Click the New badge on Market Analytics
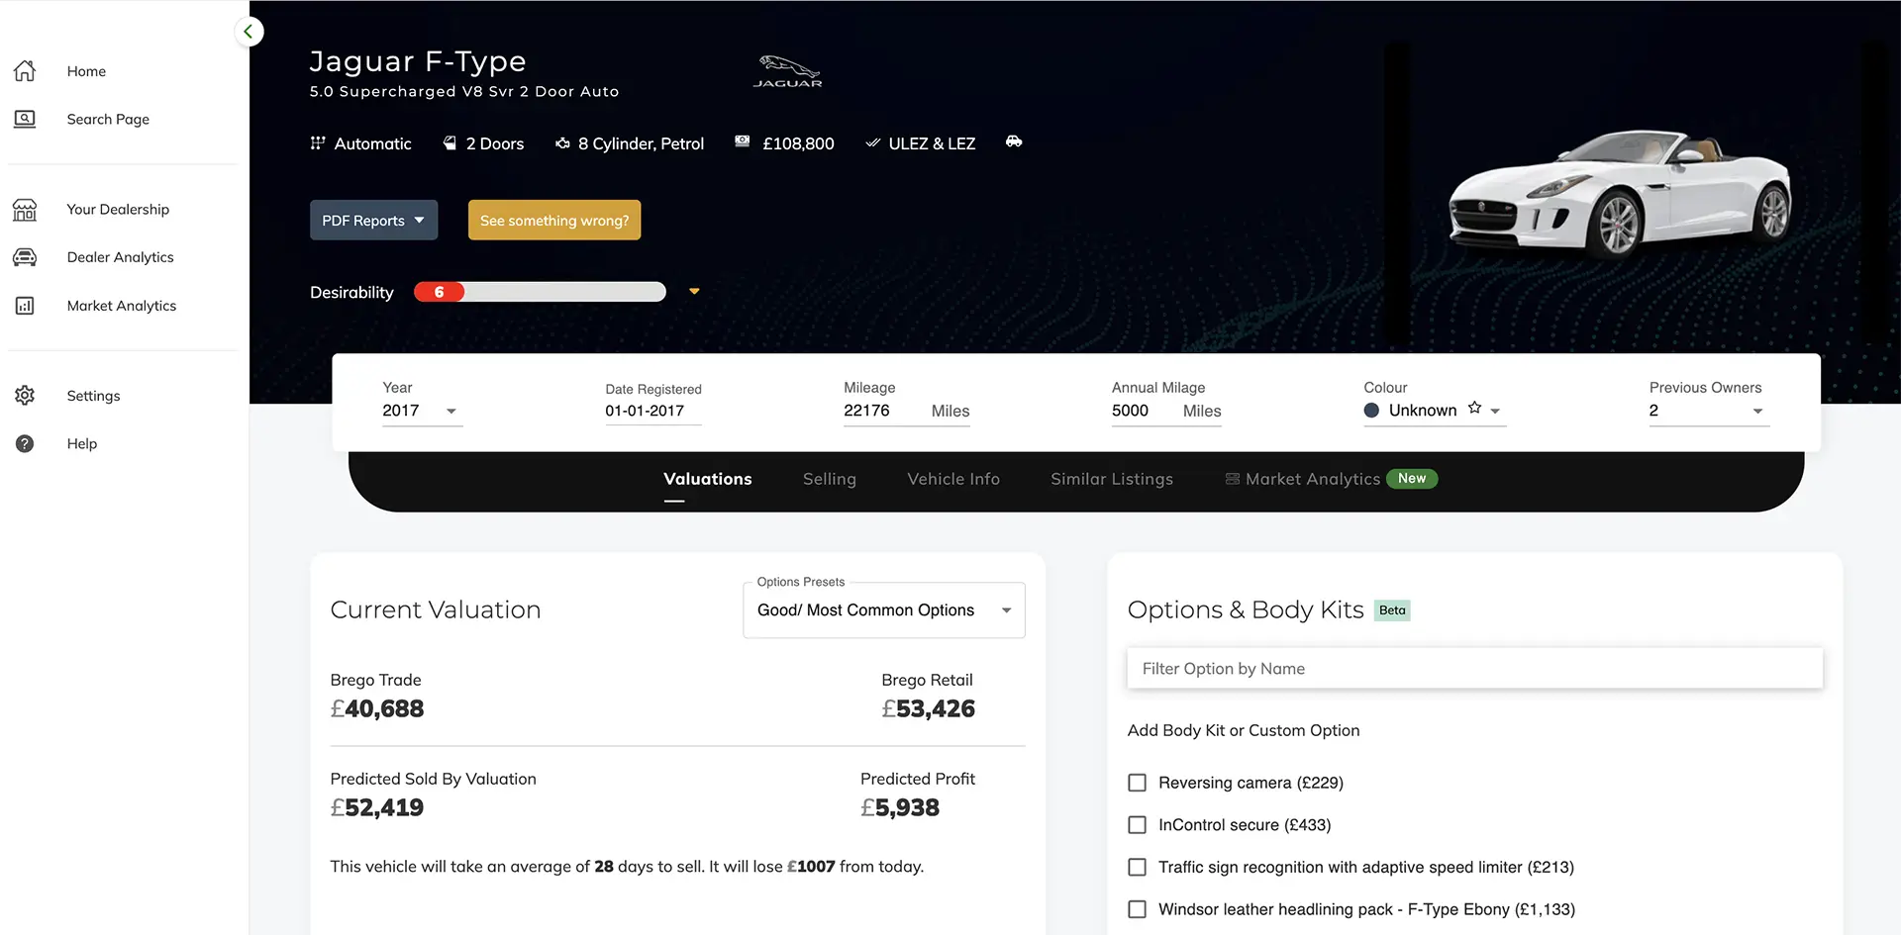This screenshot has width=1901, height=935. pos(1412,479)
